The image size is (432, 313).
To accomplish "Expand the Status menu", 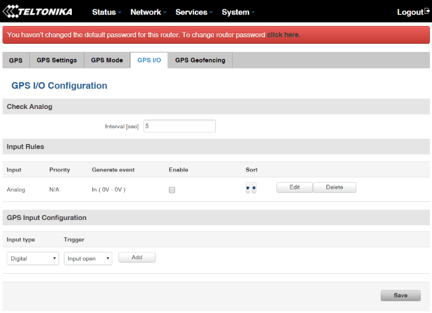I will 106,12.
